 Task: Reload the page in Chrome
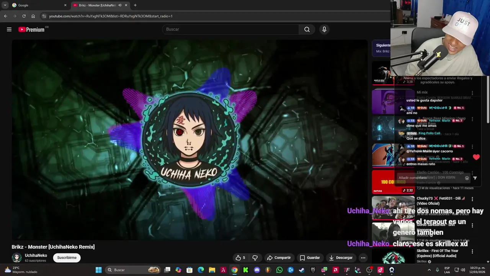[x=24, y=16]
